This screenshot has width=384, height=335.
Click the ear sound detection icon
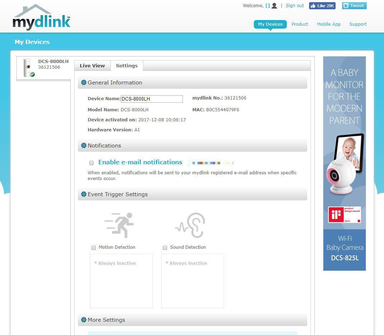190,225
